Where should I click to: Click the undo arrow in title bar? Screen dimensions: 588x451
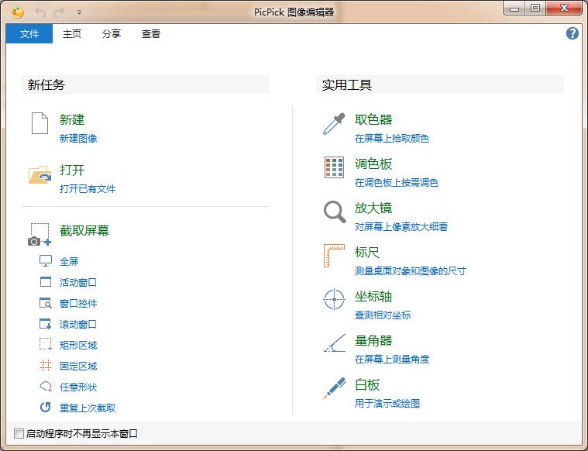tap(40, 12)
